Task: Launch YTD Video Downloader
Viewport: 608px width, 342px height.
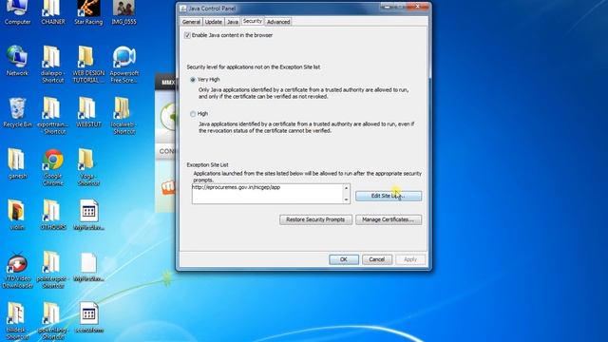Action: coord(17,270)
